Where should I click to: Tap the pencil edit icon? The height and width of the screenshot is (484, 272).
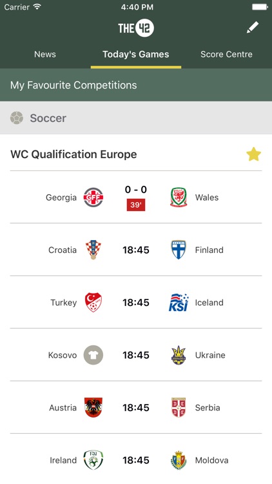coord(252,28)
